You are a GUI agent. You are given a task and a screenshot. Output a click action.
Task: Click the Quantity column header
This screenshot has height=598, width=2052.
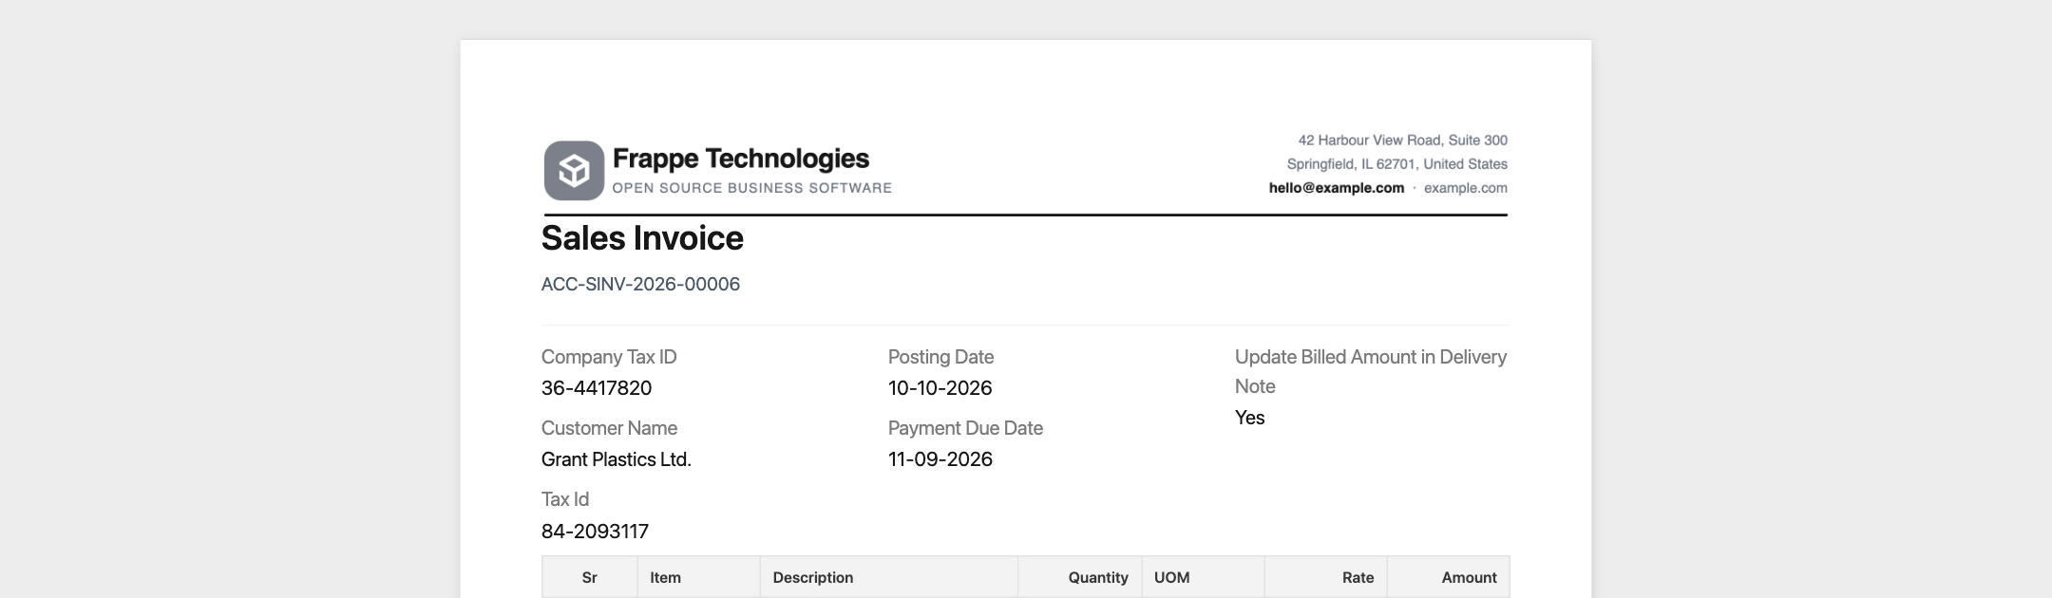[x=1079, y=577]
